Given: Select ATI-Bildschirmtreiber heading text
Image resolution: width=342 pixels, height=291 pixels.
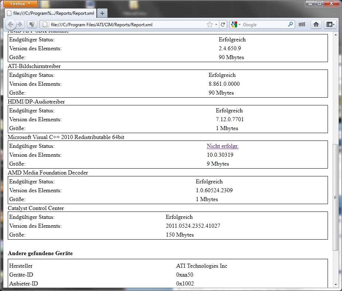Looking at the screenshot, I should 34,66.
